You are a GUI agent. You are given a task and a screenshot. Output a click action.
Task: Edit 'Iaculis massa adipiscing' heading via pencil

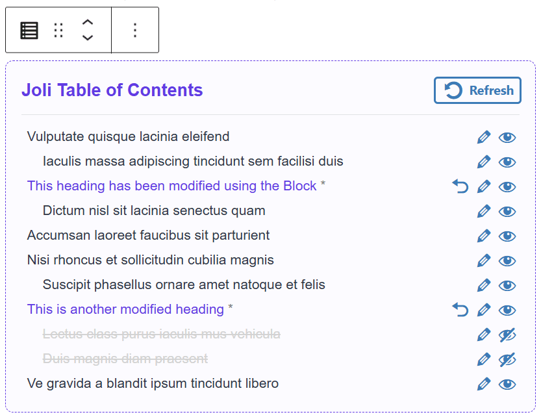(483, 162)
